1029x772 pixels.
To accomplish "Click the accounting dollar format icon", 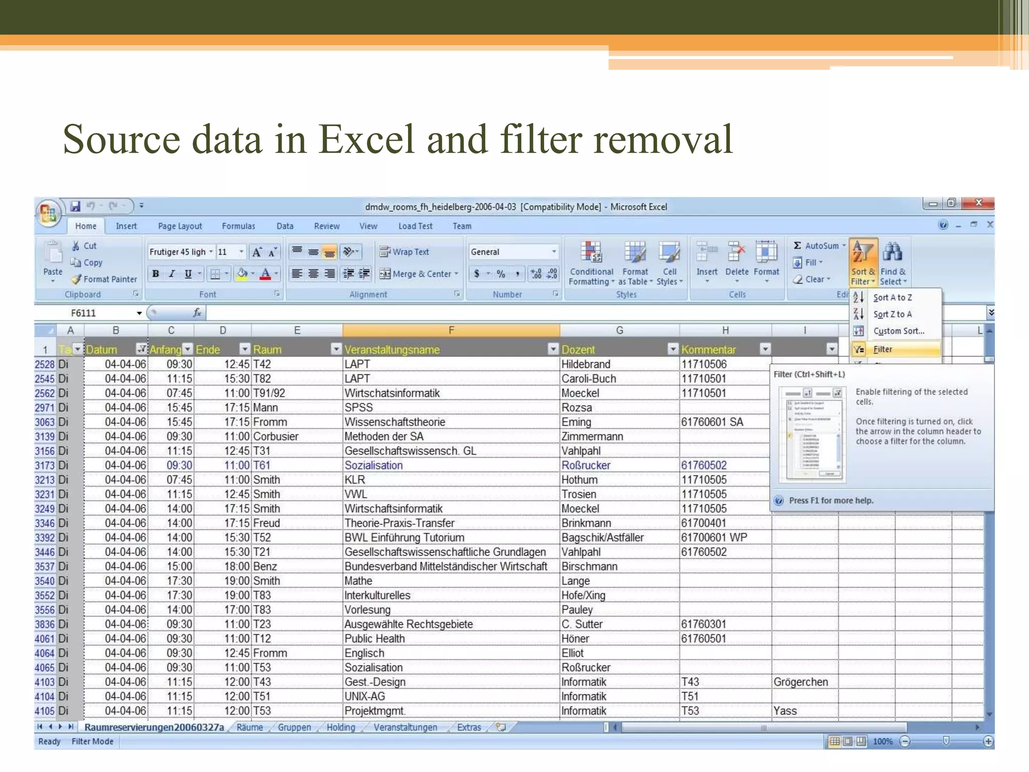I will (x=476, y=274).
